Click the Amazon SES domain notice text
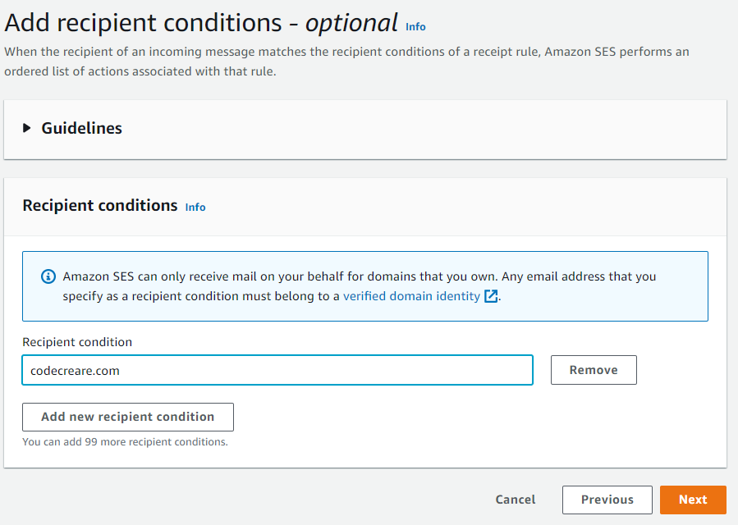 coord(360,277)
